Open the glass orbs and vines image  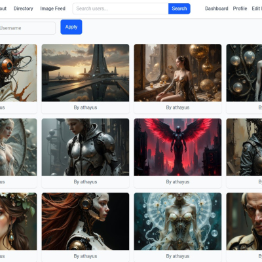pyautogui.click(x=244, y=73)
